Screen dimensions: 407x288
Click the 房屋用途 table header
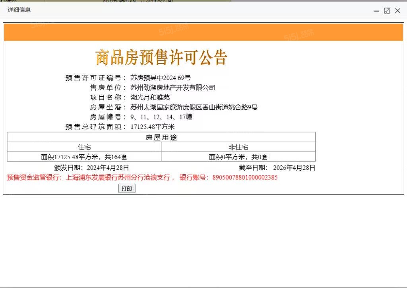point(161,137)
